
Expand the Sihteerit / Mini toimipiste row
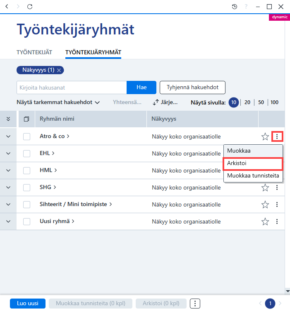click(8, 204)
